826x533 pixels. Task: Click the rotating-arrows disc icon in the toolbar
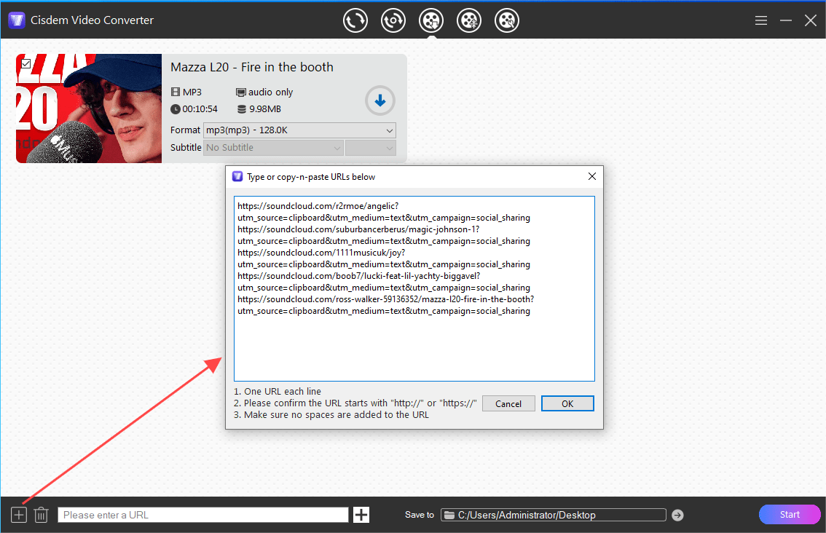point(393,20)
